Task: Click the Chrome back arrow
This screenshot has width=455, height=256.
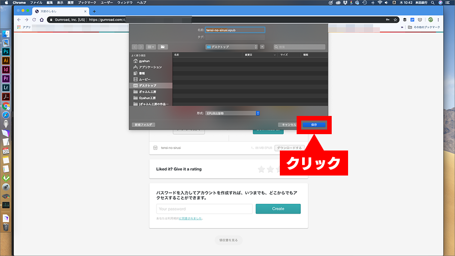Action: [19, 20]
